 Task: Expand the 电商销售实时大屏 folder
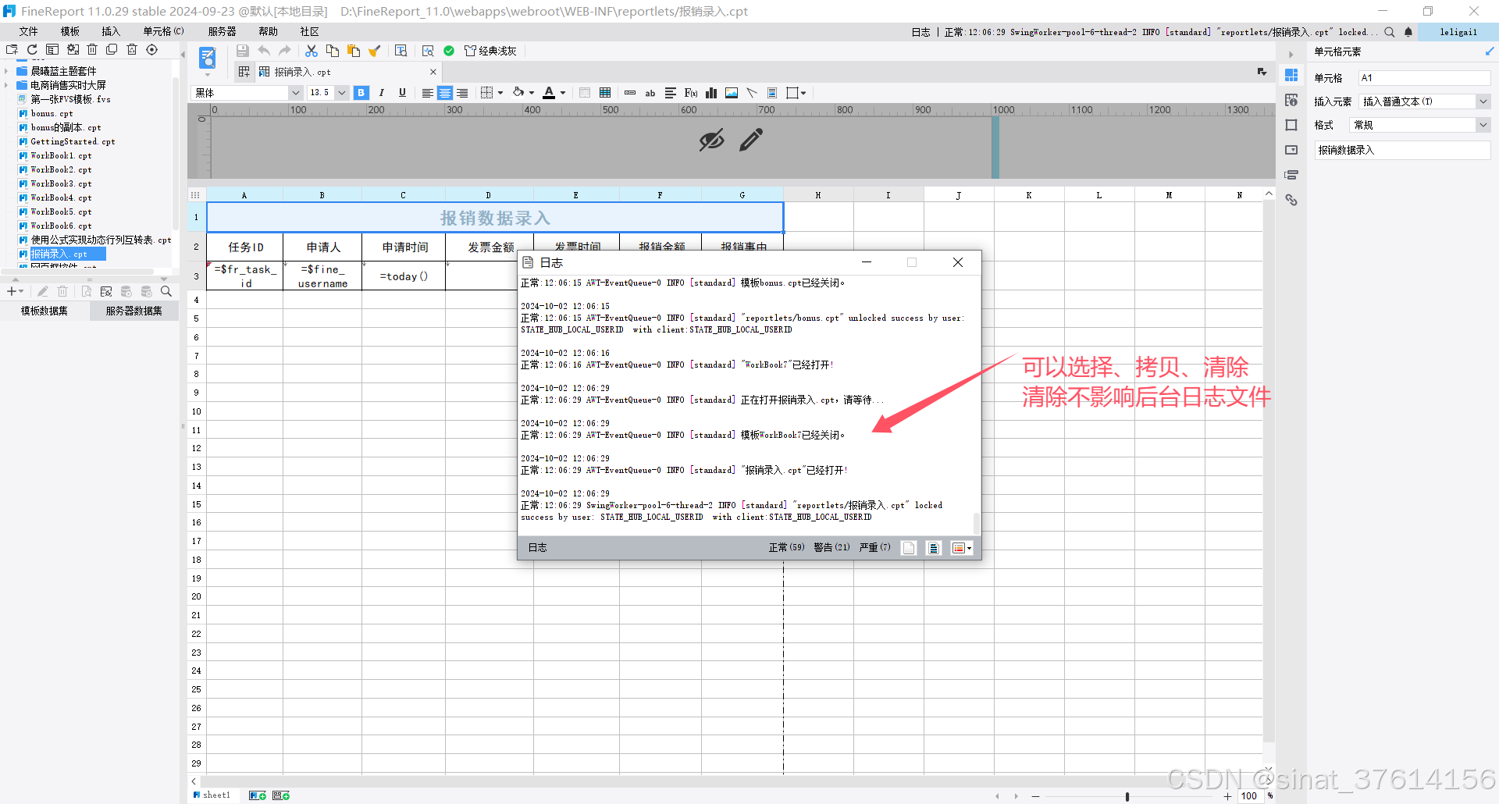7,85
